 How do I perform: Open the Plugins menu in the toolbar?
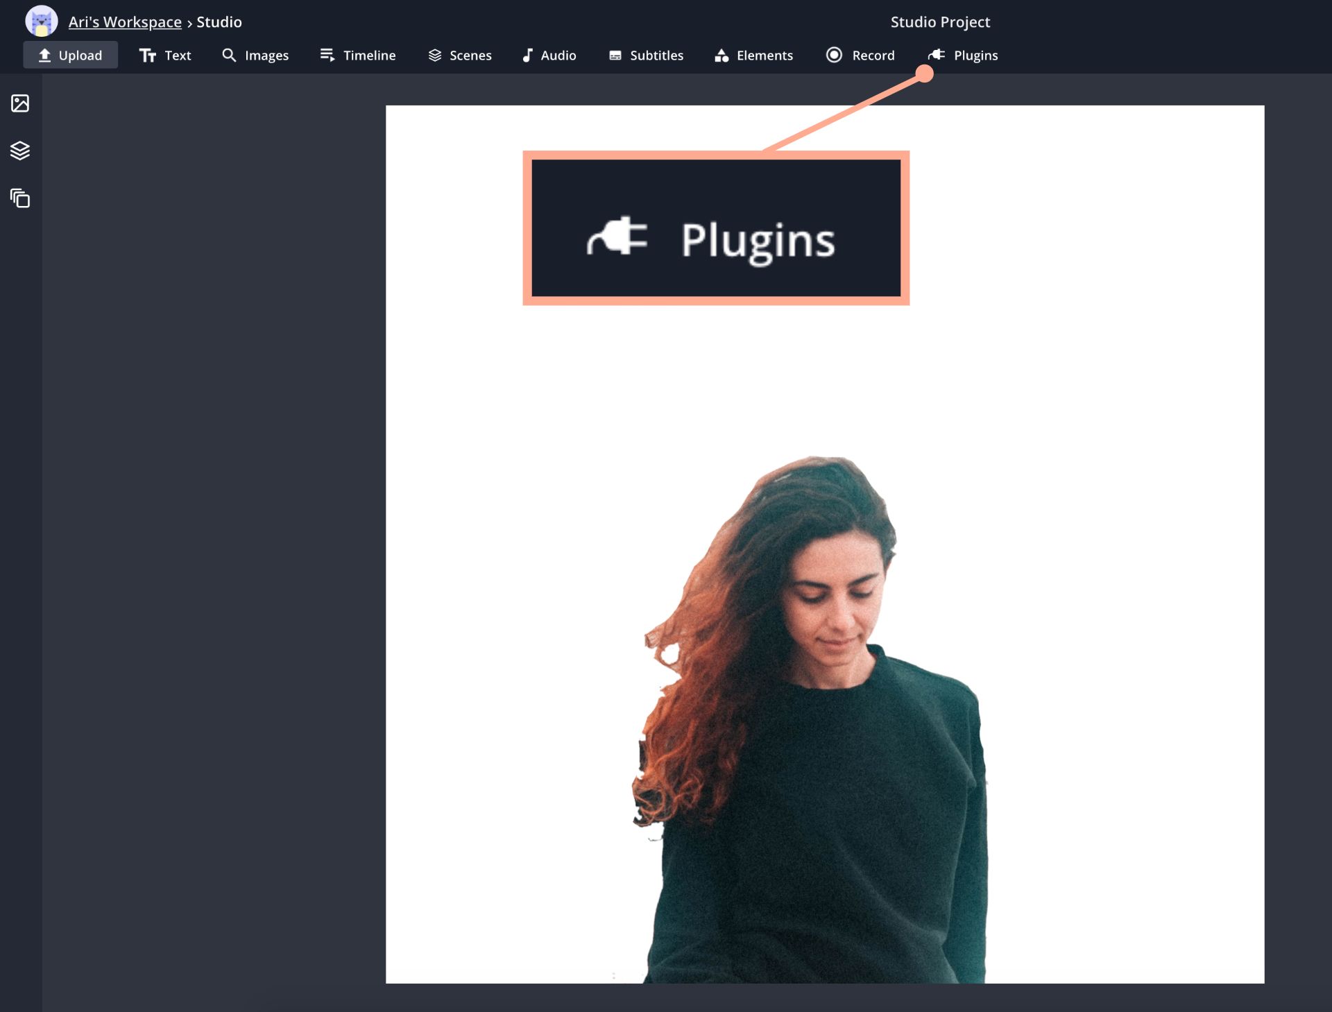pyautogui.click(x=964, y=55)
